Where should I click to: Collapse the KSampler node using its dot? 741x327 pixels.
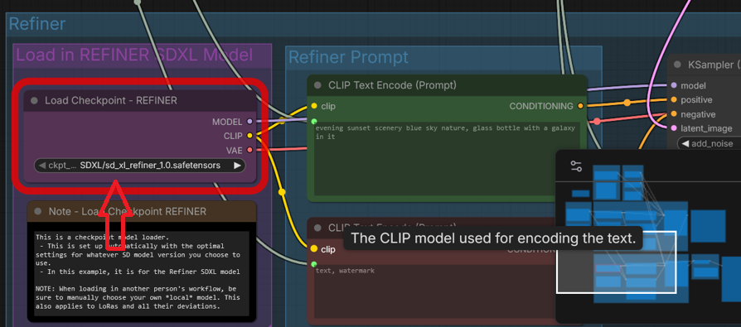pyautogui.click(x=677, y=65)
